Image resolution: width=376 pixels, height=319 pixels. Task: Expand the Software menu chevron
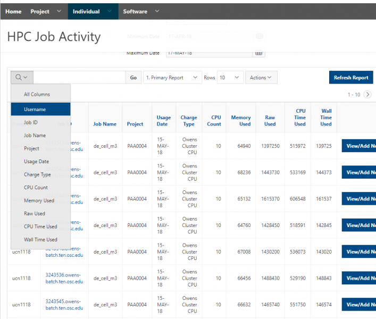pyautogui.click(x=157, y=11)
